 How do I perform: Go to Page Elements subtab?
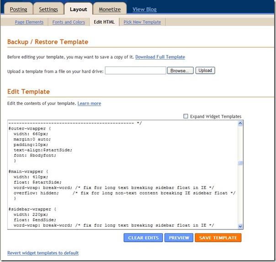[29, 22]
